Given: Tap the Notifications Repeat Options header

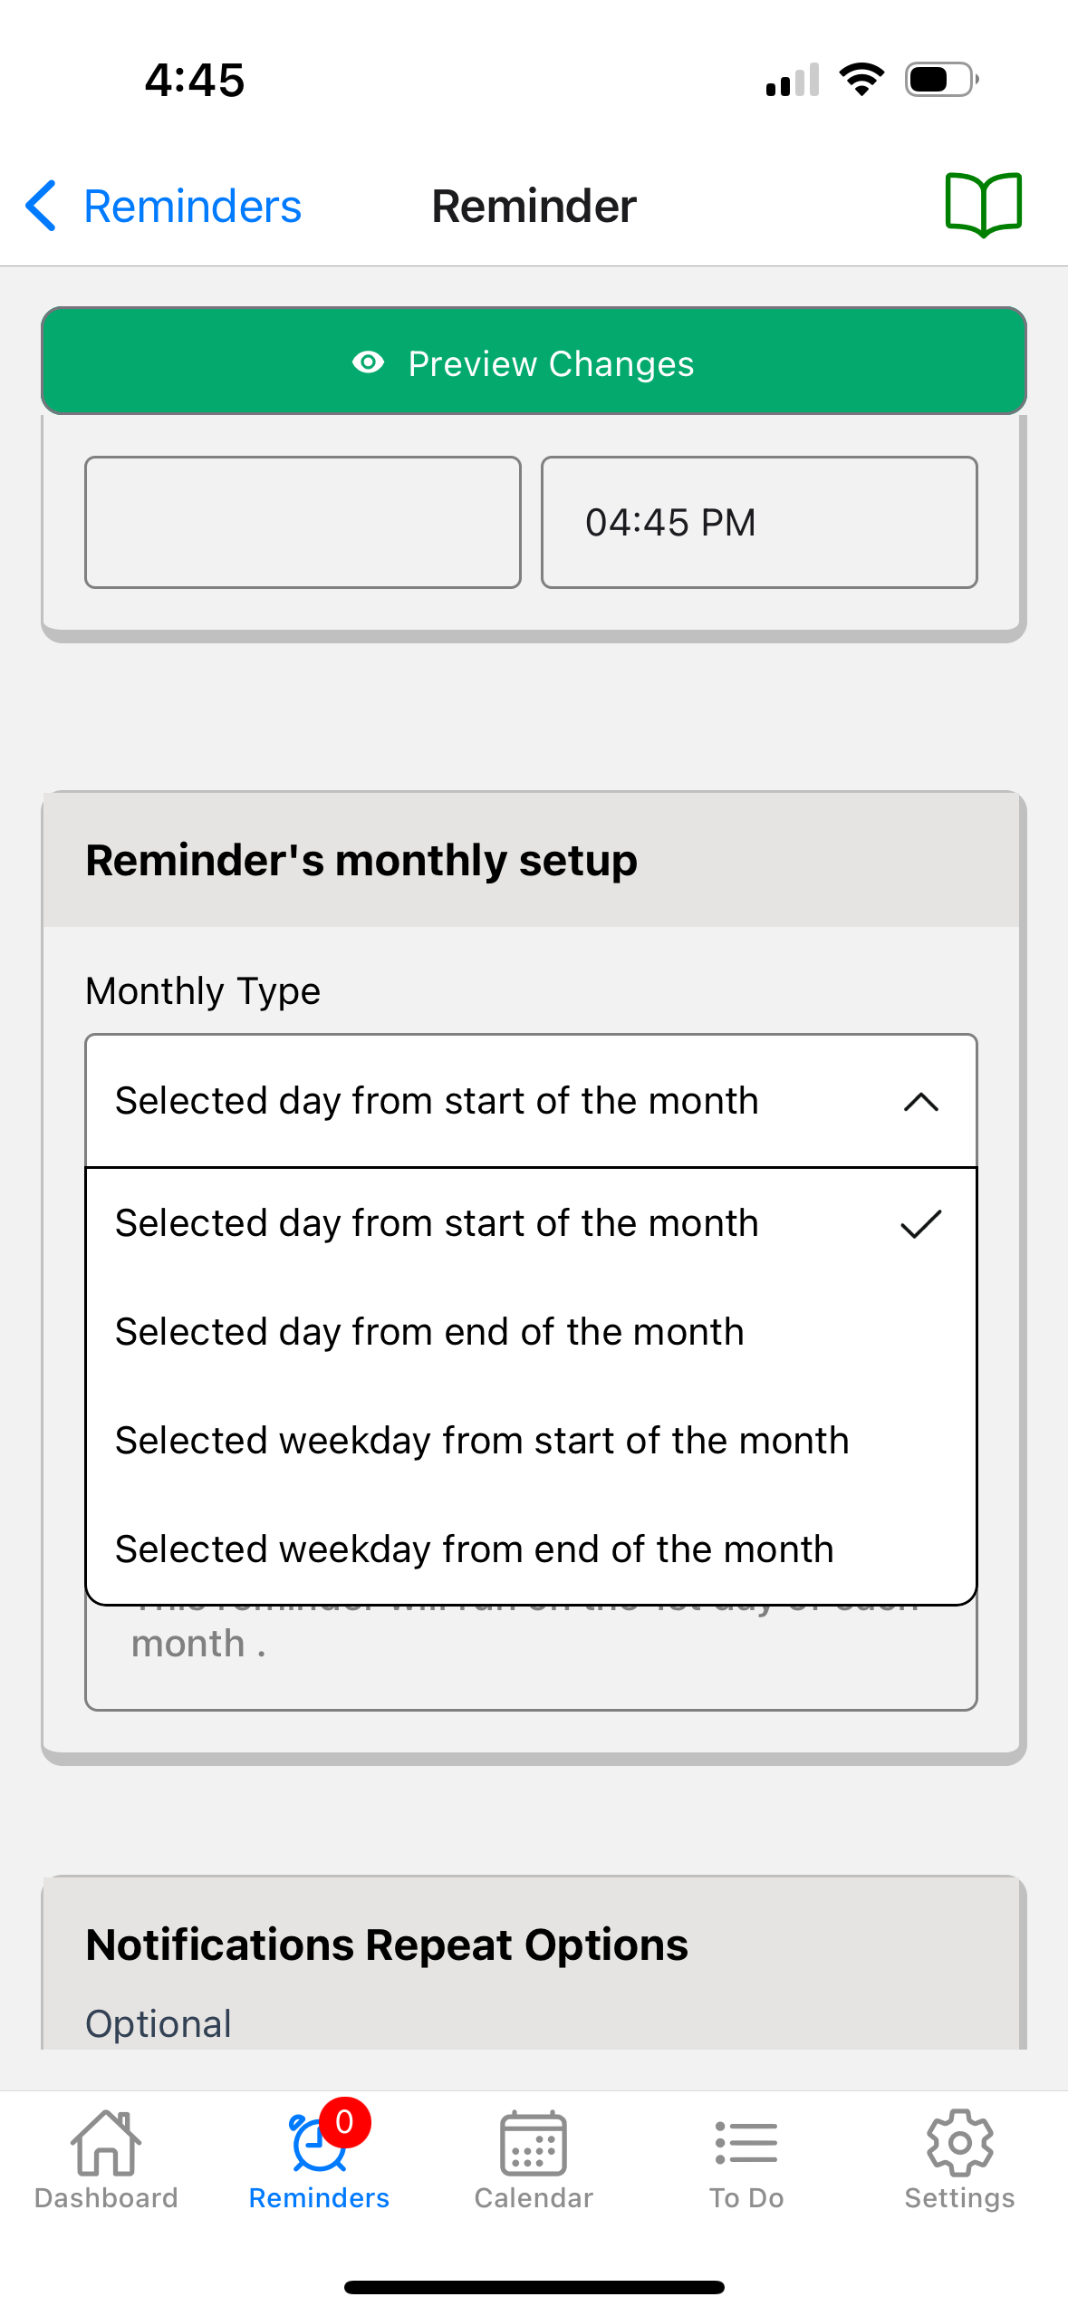Looking at the screenshot, I should [x=387, y=1944].
